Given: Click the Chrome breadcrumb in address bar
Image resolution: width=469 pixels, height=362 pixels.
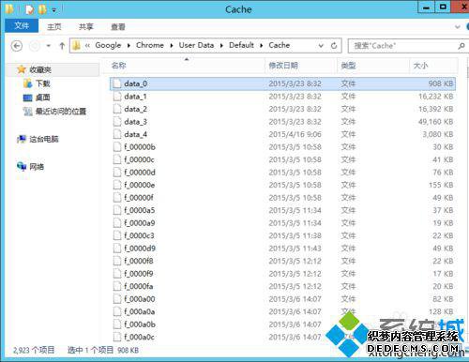Looking at the screenshot, I should click(150, 45).
